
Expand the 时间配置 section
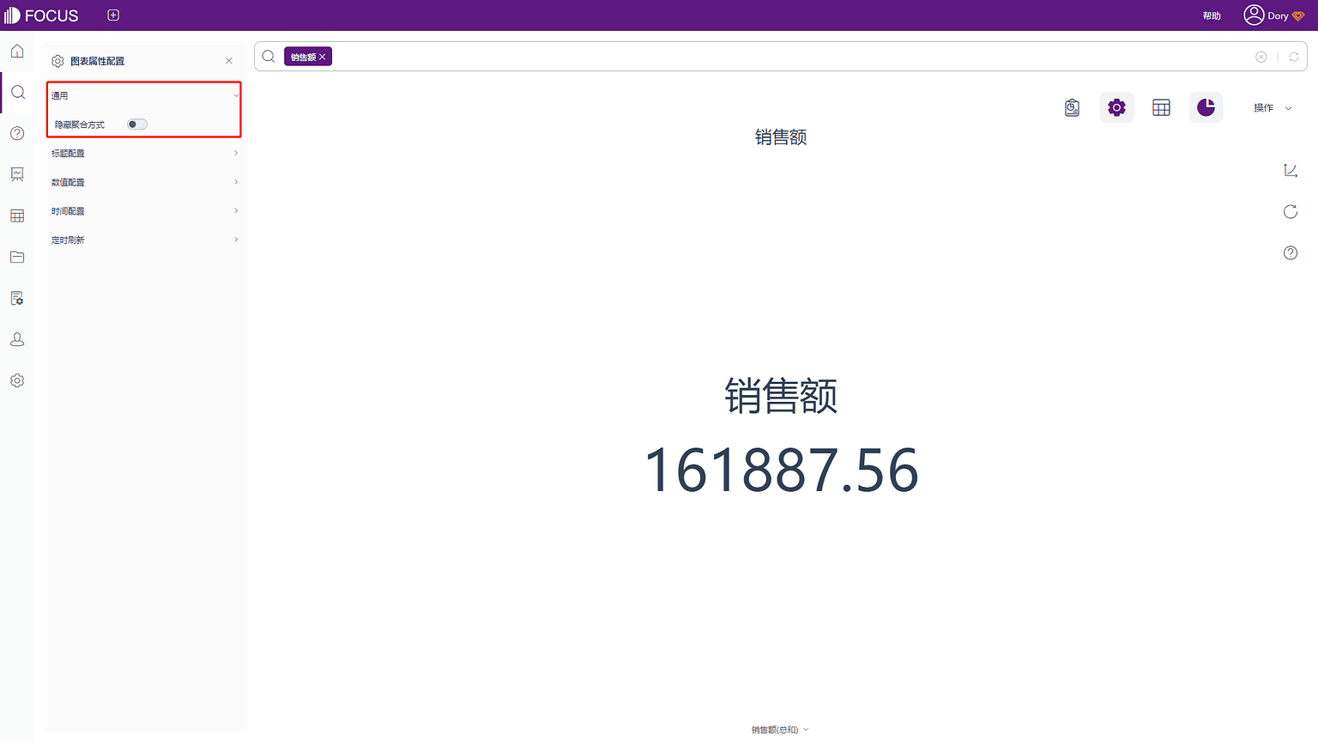tap(144, 211)
